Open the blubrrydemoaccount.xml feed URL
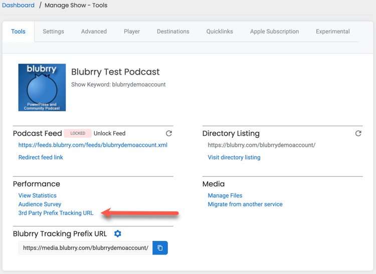The height and width of the screenshot is (274, 376). (93, 145)
